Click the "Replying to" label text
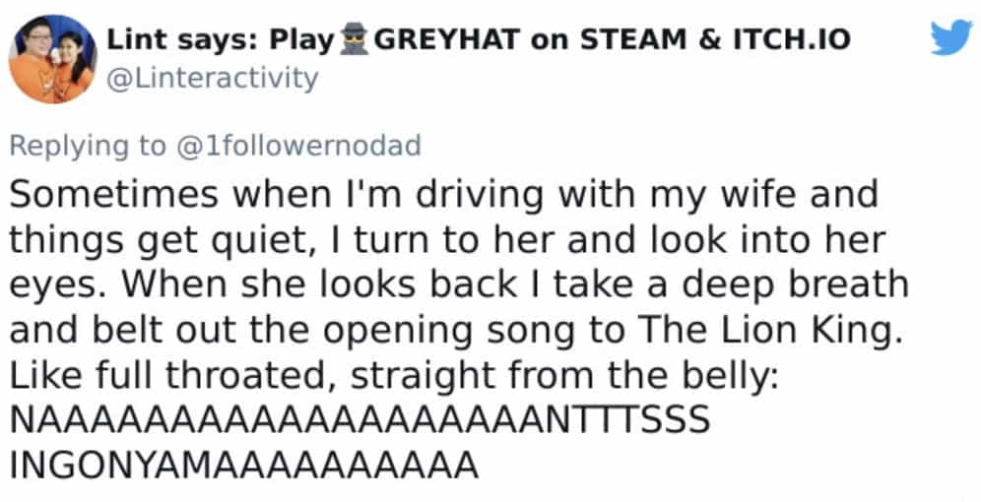 point(88,146)
